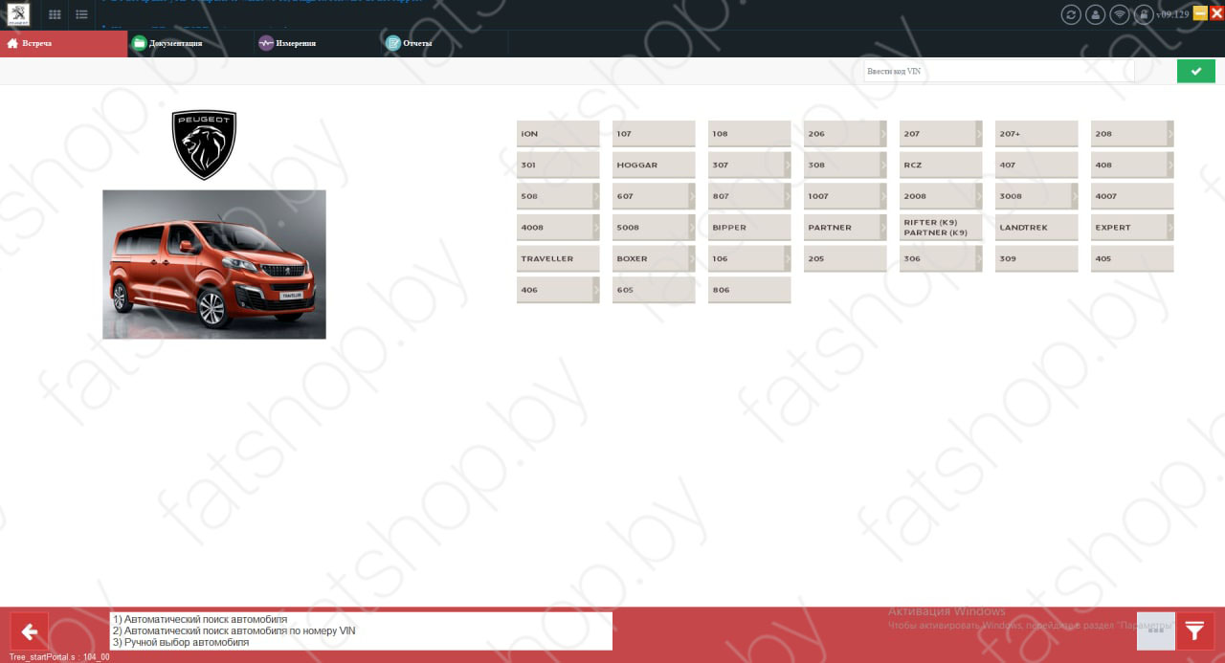Select the 106 model
1225x663 pixels.
[749, 258]
